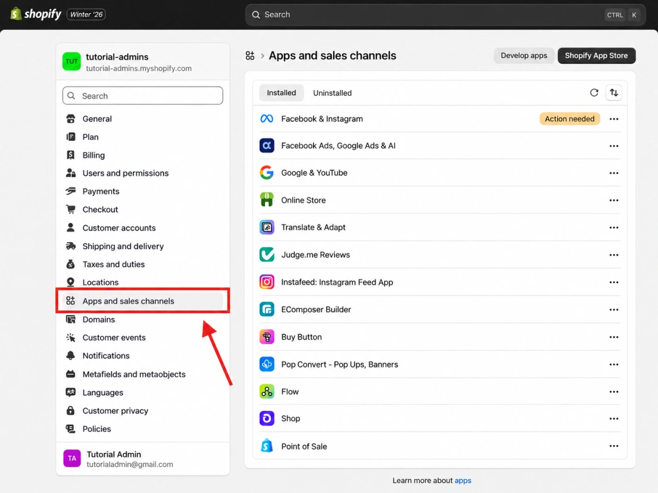Open the Shop channel icon
This screenshot has width=658, height=493.
point(266,419)
